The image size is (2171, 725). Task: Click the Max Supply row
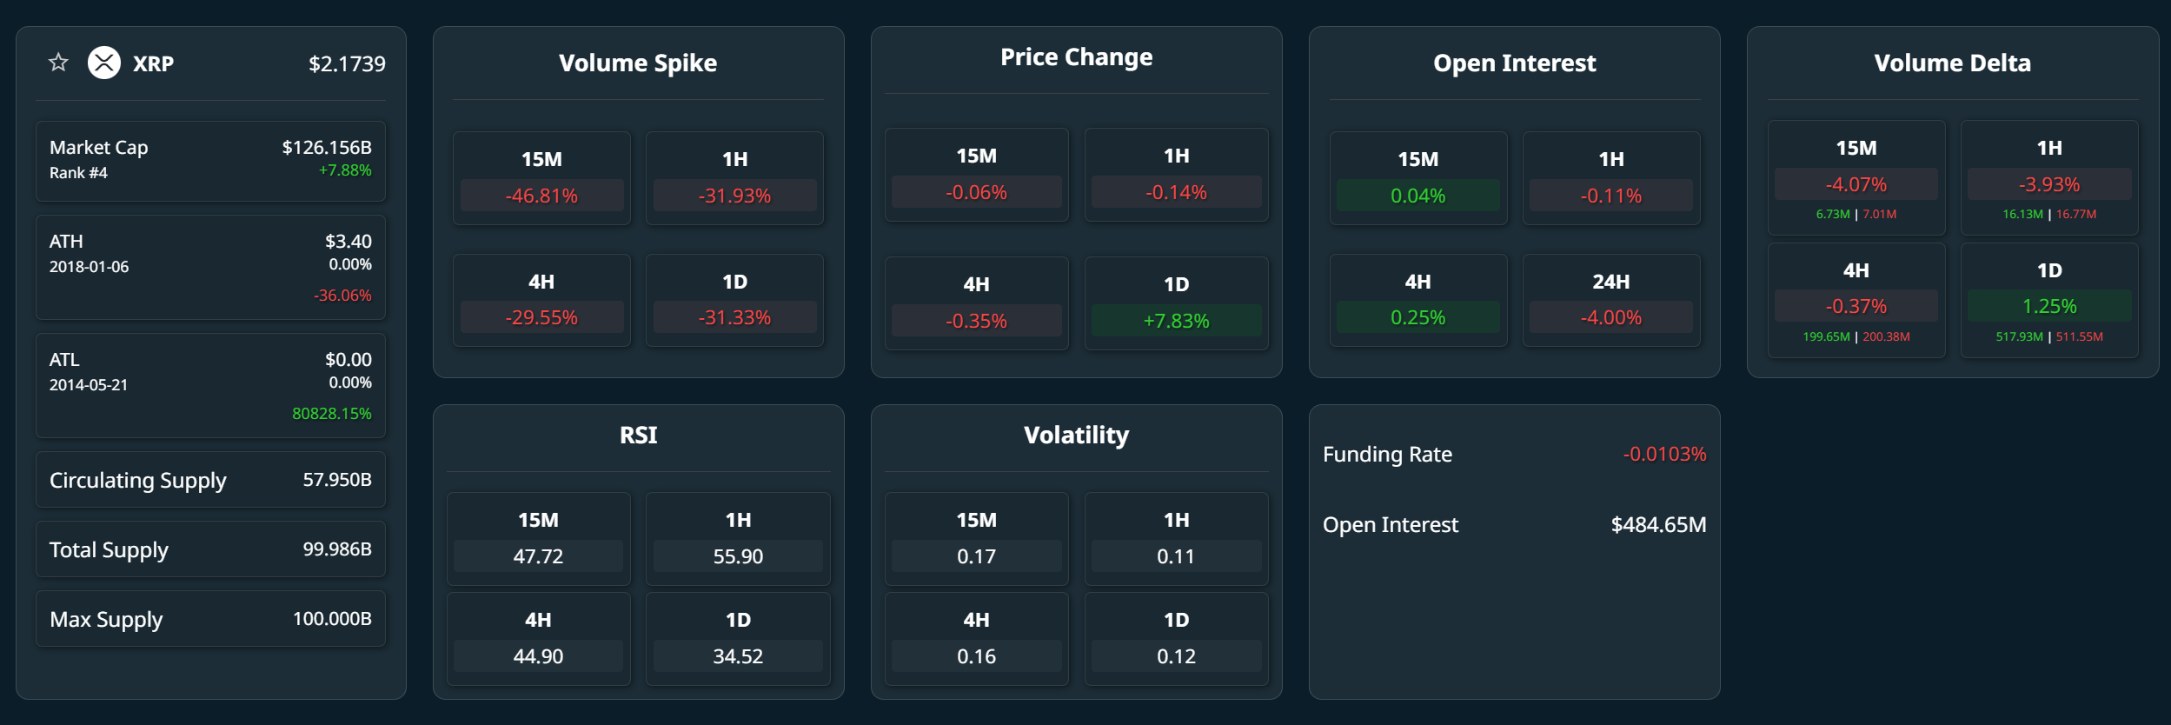[x=210, y=619]
